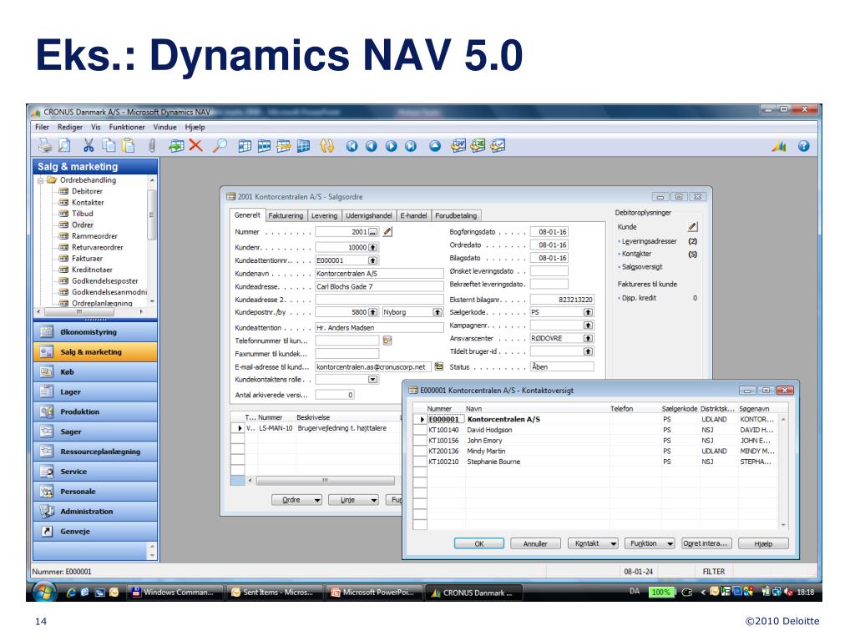Click the pencil icon beside Nummer field

pos(387,232)
